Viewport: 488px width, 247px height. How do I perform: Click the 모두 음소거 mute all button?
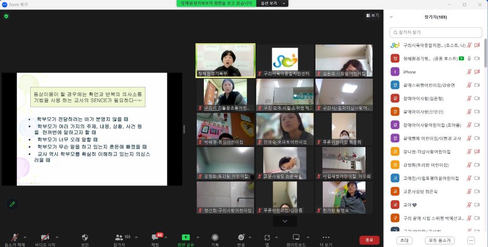(440, 240)
